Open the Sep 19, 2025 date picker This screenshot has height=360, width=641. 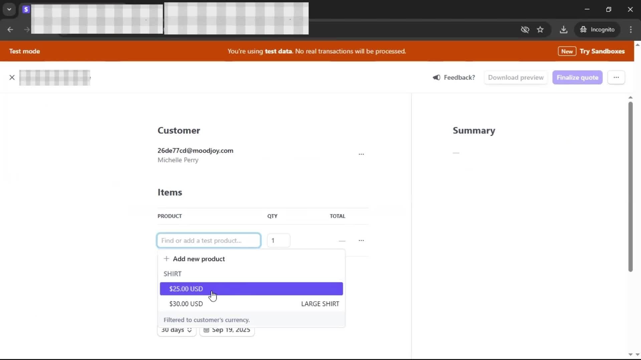[x=227, y=330]
